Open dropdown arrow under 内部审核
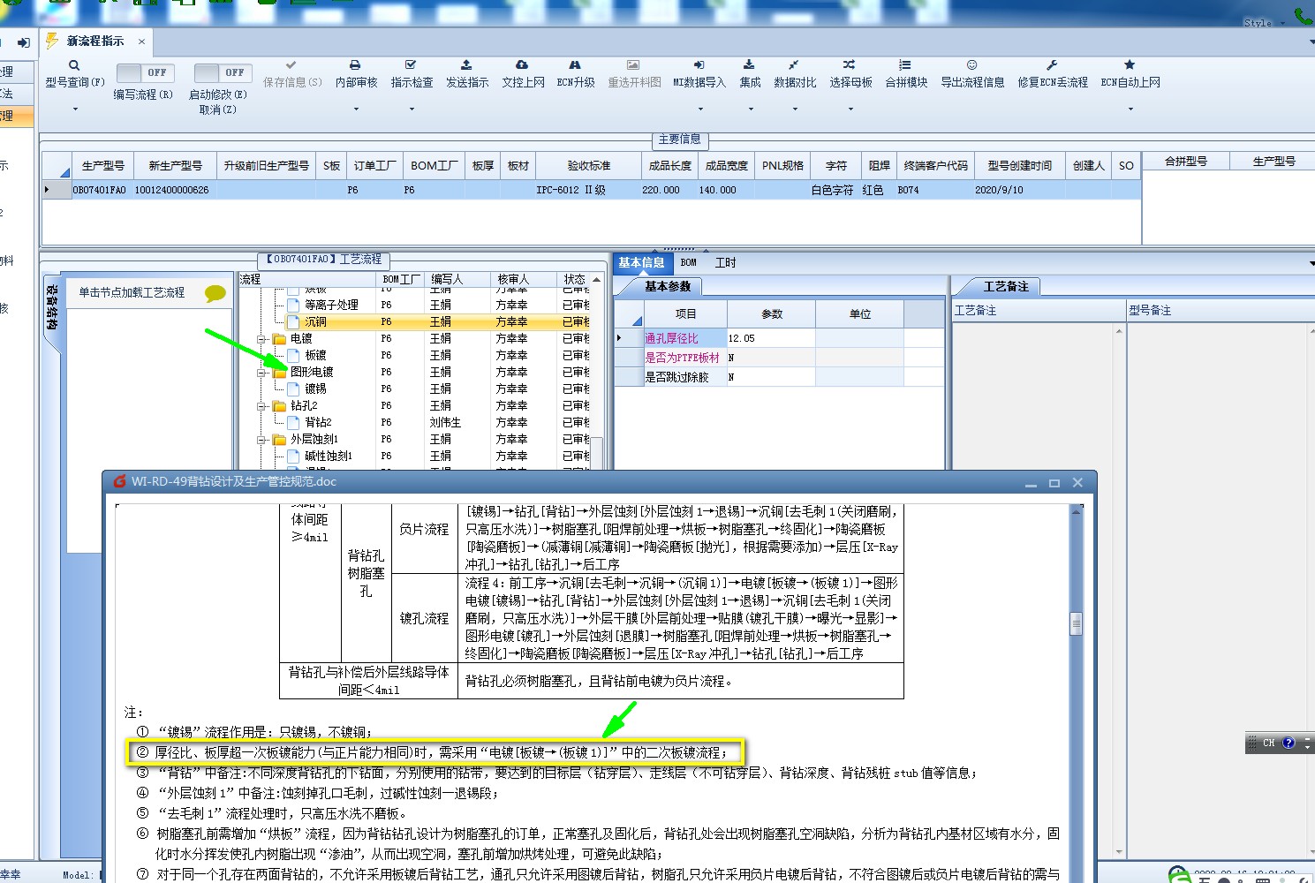Screen dimensions: 1315x883 tap(356, 109)
